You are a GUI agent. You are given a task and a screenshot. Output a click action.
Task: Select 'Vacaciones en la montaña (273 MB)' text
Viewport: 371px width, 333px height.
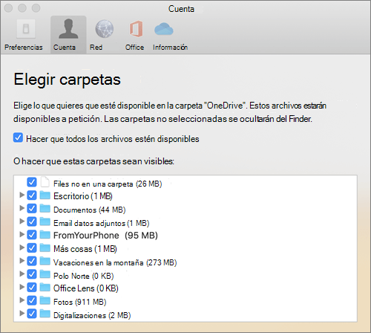click(x=115, y=262)
